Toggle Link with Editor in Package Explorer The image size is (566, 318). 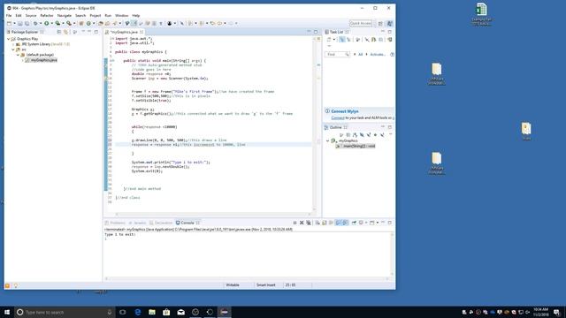65,32
